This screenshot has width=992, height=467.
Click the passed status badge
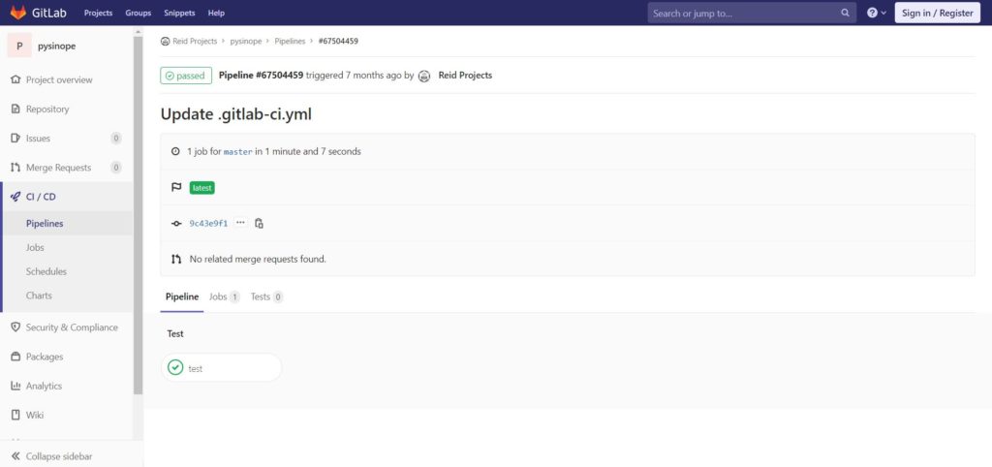[x=185, y=76]
